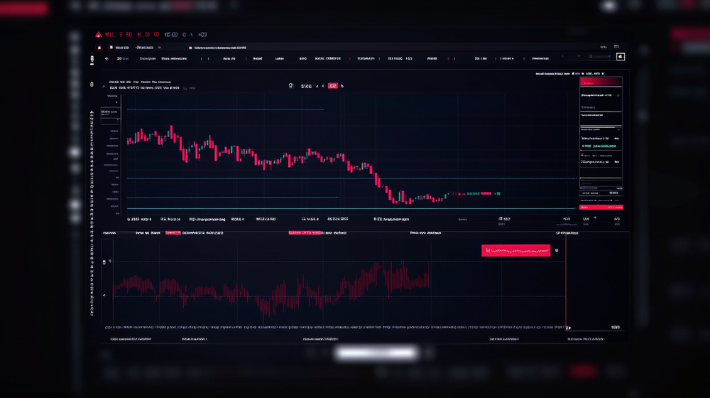Click the left chevron arrow above the chart
This screenshot has height=398, width=710.
click(x=323, y=86)
